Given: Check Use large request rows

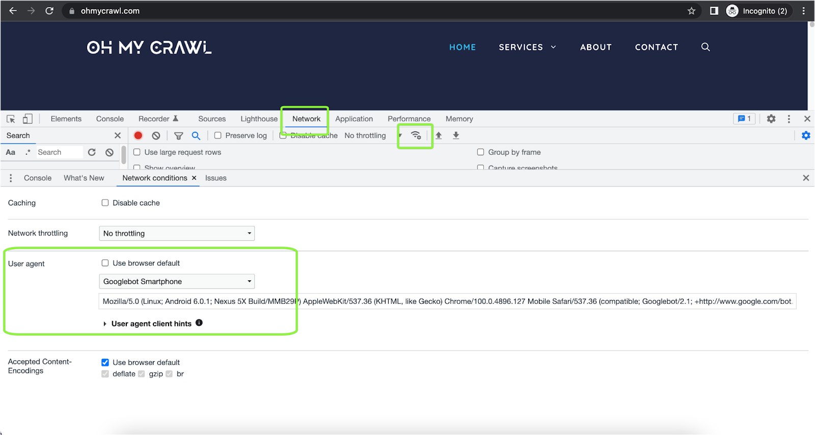Looking at the screenshot, I should 137,152.
